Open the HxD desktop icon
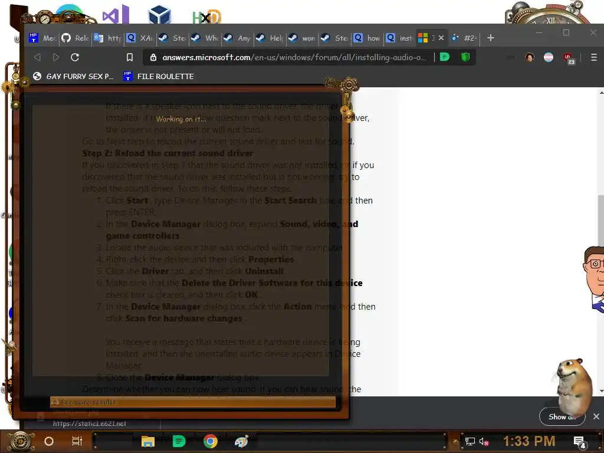 (x=206, y=17)
